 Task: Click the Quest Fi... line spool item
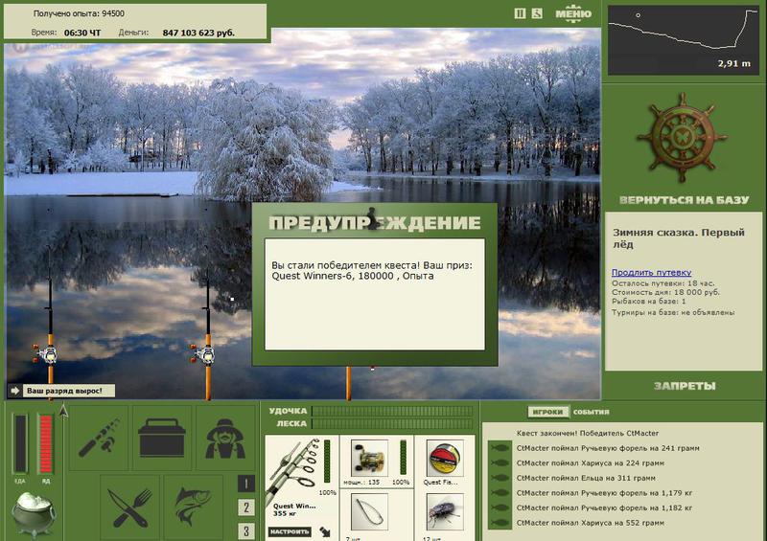(445, 458)
